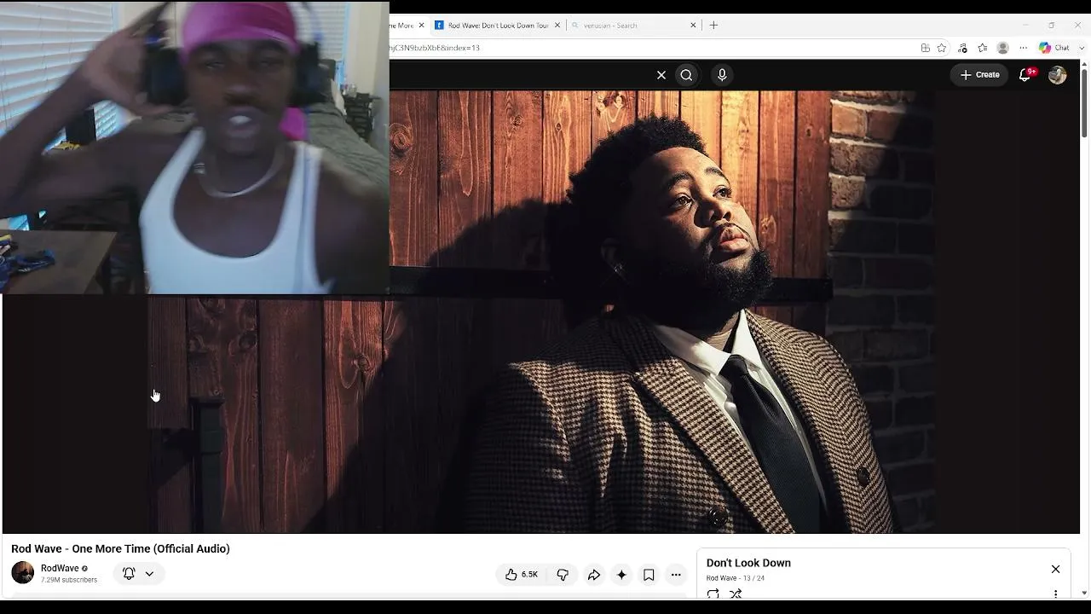Like the video with 6.5K likes
1091x614 pixels.
[x=521, y=575]
